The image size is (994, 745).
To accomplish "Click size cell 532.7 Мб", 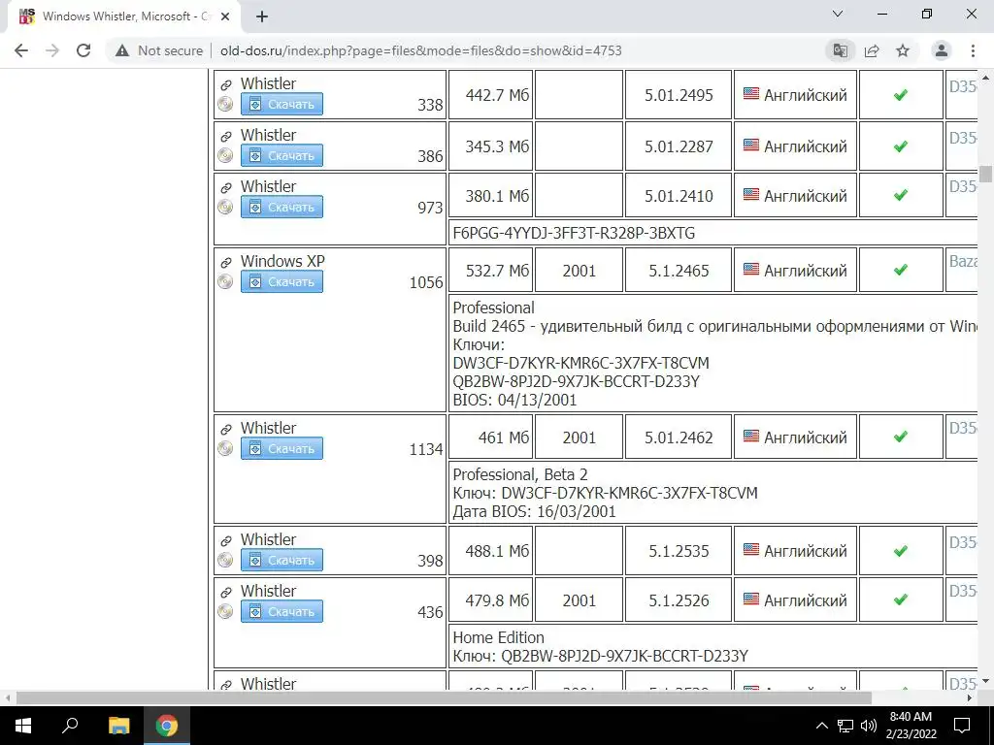I will point(490,271).
